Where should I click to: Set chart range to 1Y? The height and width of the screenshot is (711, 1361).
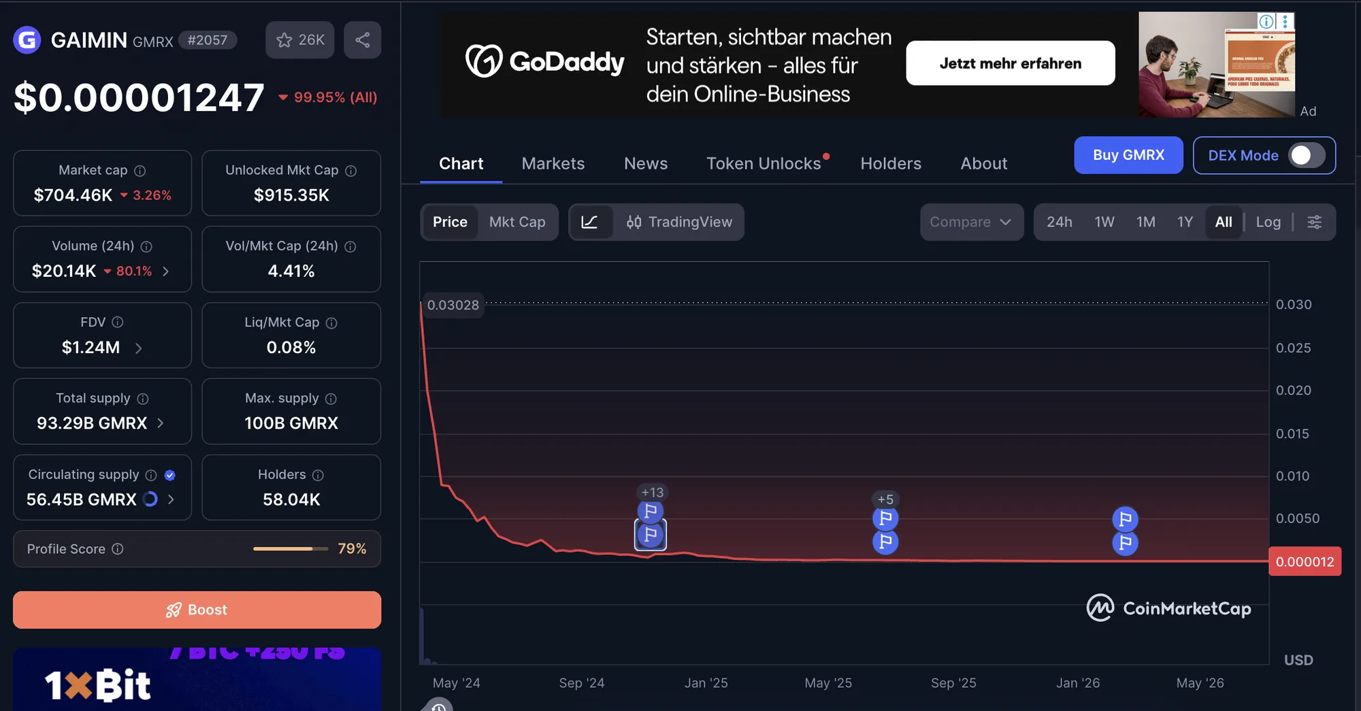click(1185, 222)
